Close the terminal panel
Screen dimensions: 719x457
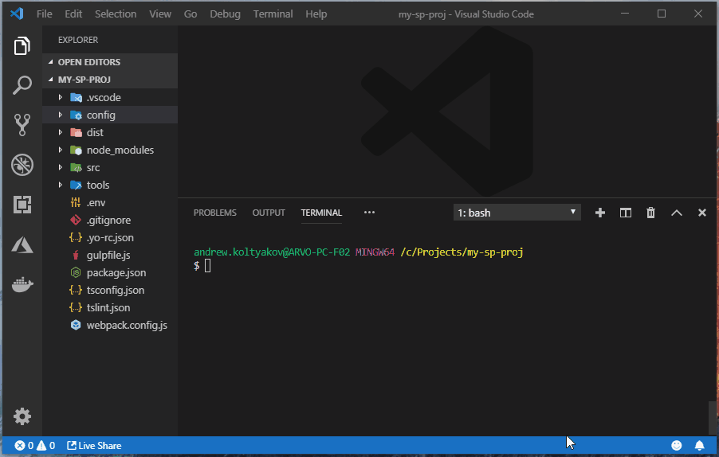701,213
